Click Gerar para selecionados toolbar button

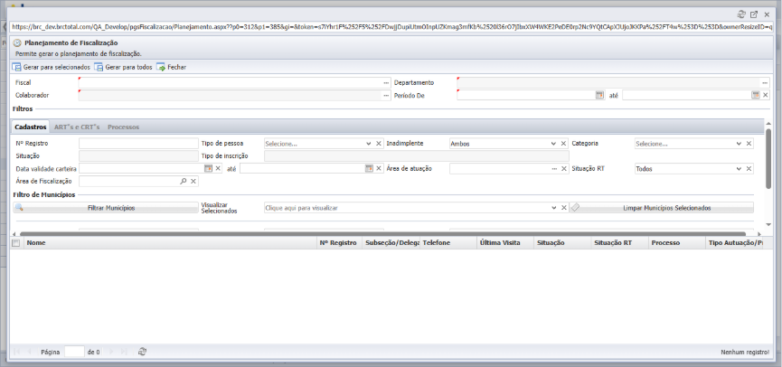52,67
